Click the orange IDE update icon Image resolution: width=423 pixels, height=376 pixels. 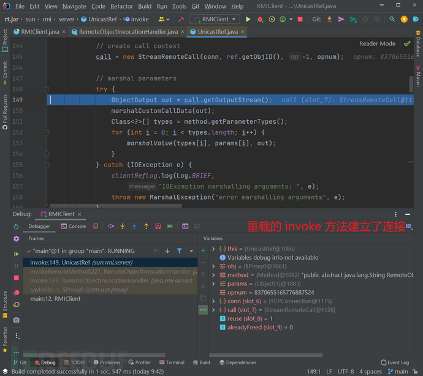(x=404, y=19)
